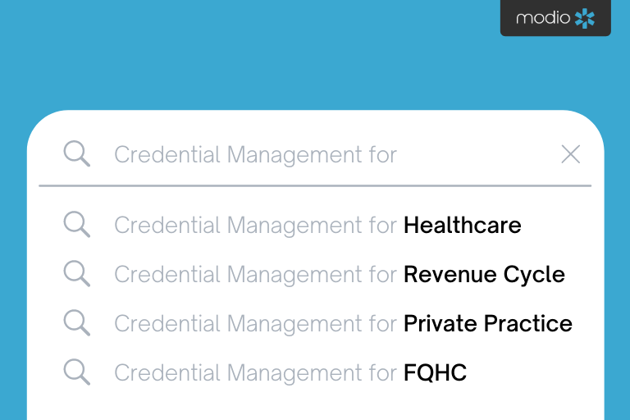
Task: Choose the bold 'Private Practice' suggestion word
Action: [487, 323]
